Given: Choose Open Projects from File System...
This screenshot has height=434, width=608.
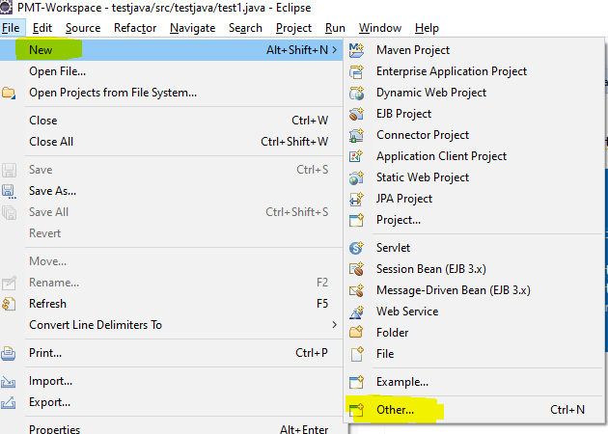Looking at the screenshot, I should 172,93.
